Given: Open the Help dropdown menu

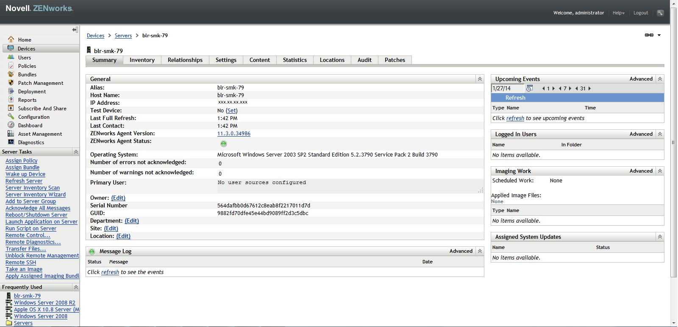Looking at the screenshot, I should pyautogui.click(x=619, y=13).
